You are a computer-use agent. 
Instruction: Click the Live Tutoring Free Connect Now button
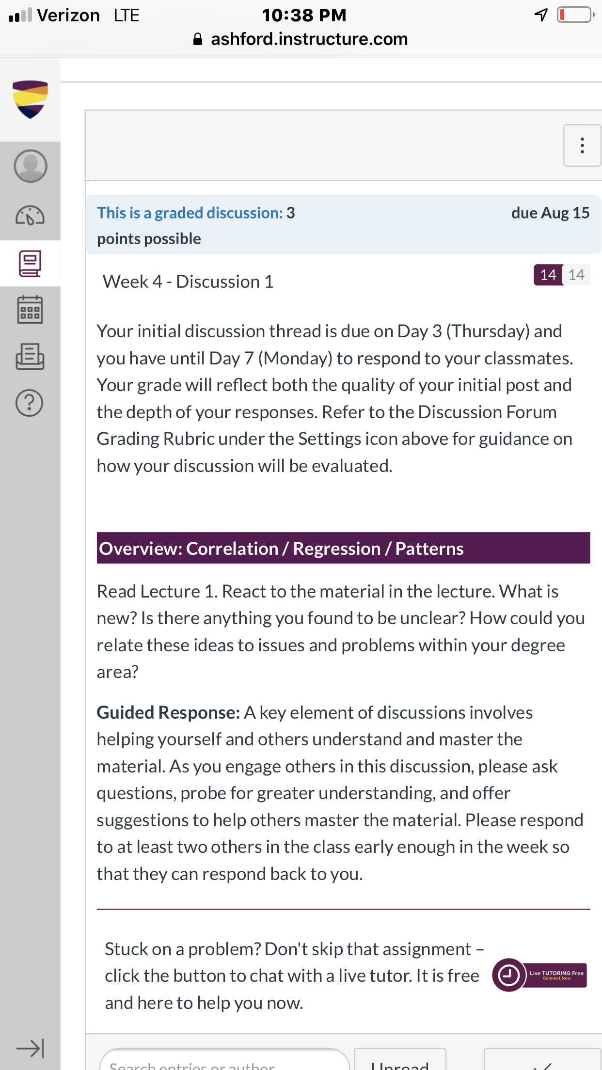556,975
